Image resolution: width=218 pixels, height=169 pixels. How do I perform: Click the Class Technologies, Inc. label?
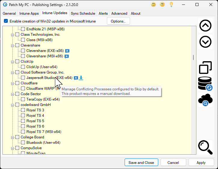41,34
